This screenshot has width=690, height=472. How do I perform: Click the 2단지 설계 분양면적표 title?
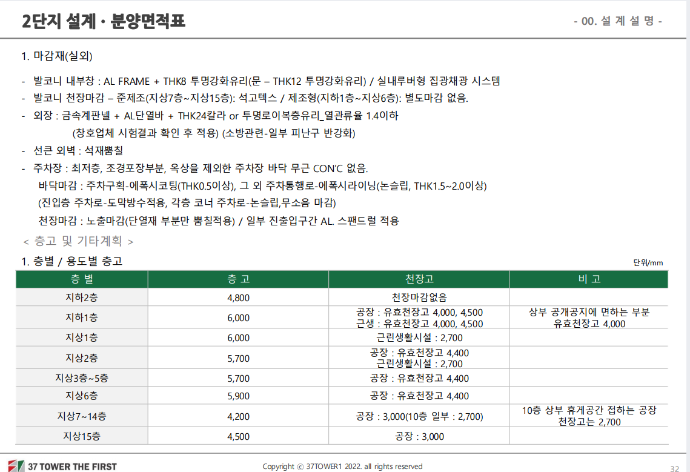[x=104, y=21]
